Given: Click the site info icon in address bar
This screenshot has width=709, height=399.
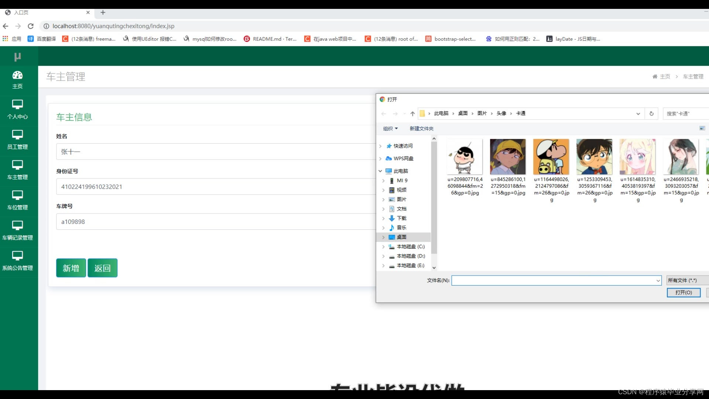Looking at the screenshot, I should click(47, 26).
